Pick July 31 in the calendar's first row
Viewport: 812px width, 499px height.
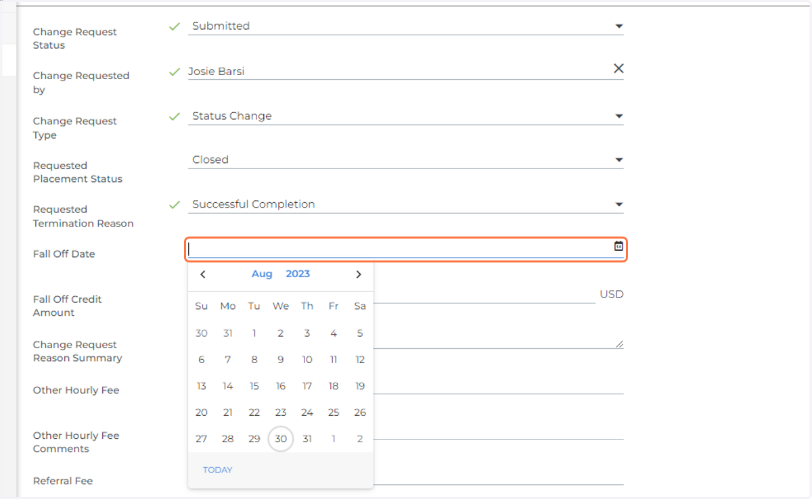(228, 333)
